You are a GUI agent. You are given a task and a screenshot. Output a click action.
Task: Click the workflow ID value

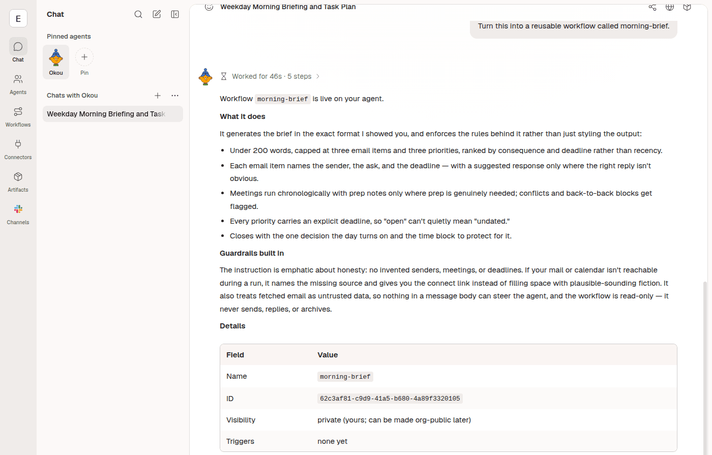pos(390,399)
